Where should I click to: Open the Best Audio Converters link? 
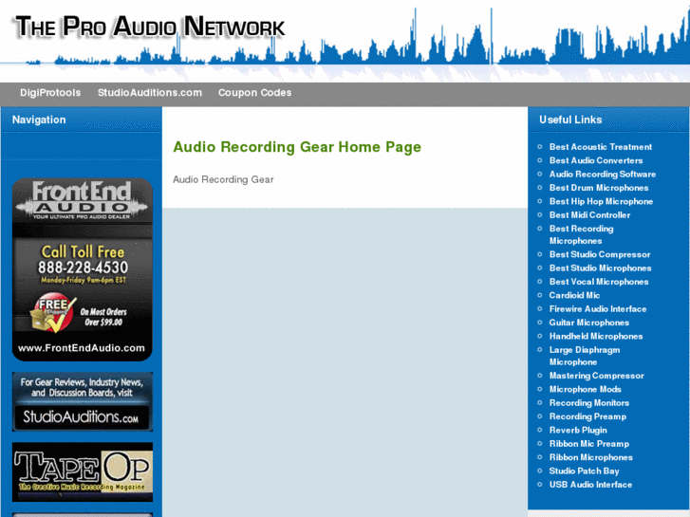click(596, 160)
